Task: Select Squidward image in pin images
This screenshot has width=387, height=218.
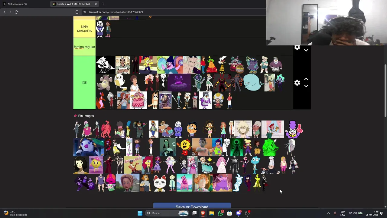Action: click(x=129, y=147)
